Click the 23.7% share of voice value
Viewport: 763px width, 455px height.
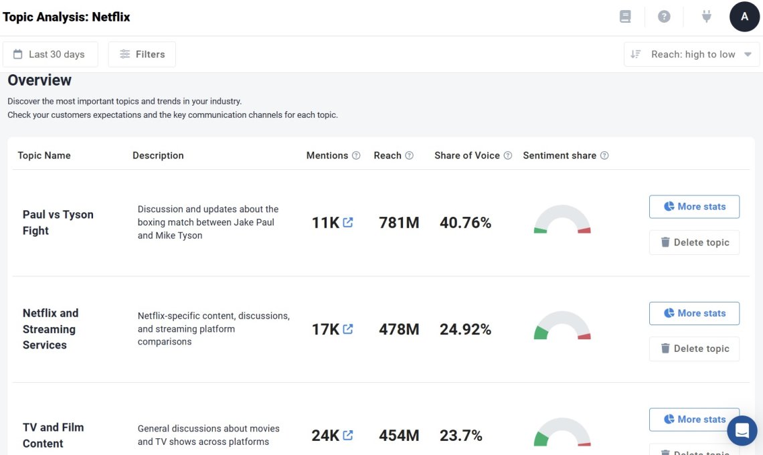tap(461, 435)
